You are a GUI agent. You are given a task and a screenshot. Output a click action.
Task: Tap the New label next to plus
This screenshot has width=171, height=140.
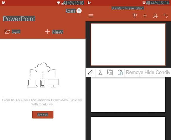tap(57, 32)
